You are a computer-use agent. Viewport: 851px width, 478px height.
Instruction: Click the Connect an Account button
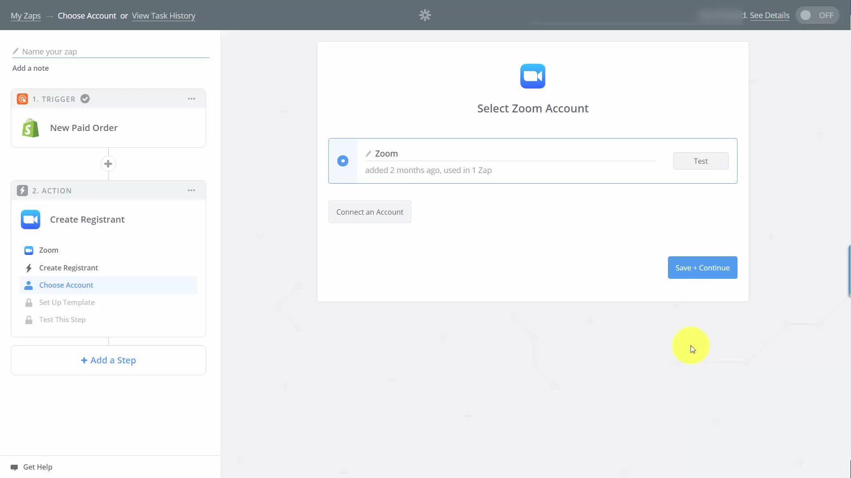click(x=370, y=212)
